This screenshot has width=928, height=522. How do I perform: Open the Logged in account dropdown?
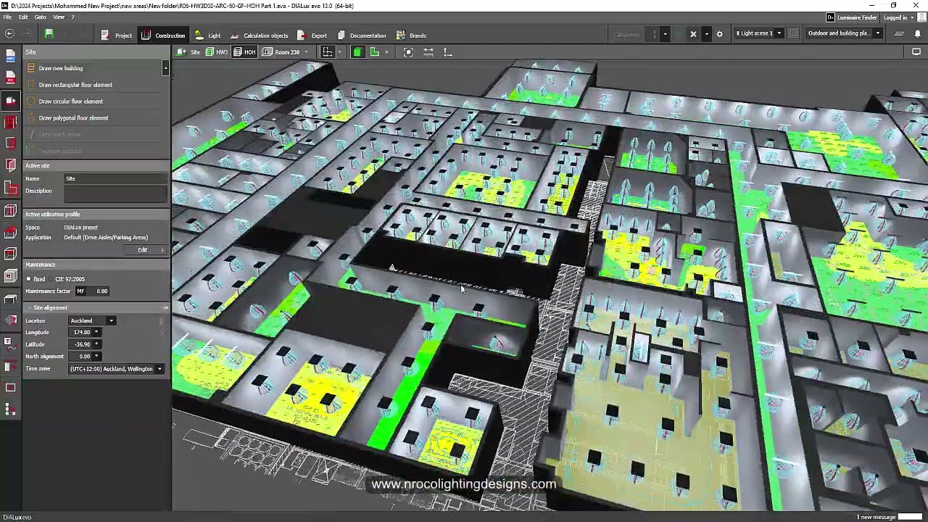(899, 17)
